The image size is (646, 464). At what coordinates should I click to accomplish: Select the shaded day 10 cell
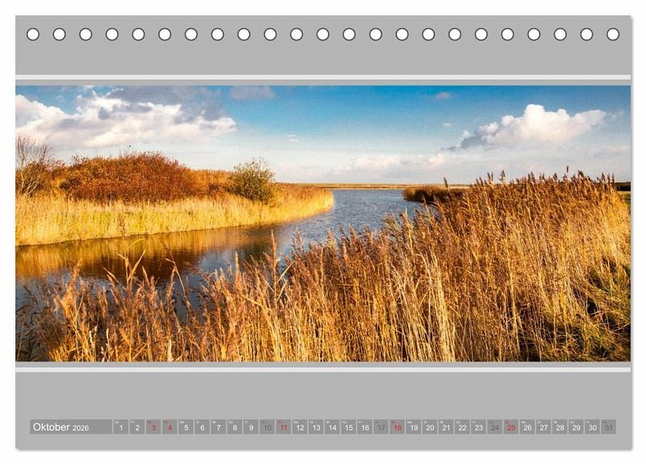pyautogui.click(x=267, y=427)
